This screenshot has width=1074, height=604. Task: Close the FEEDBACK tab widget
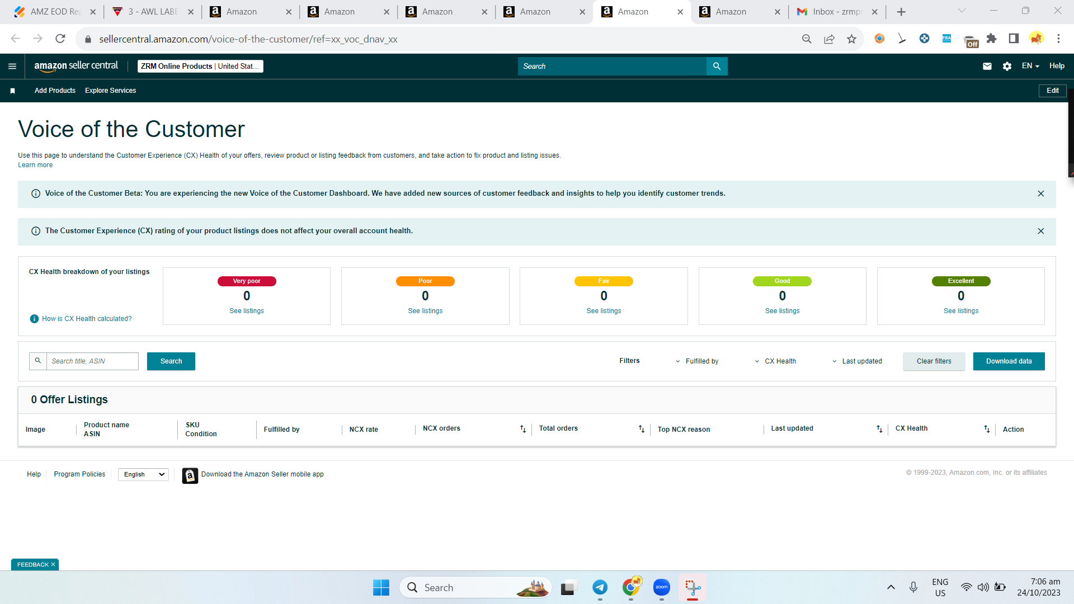(53, 565)
